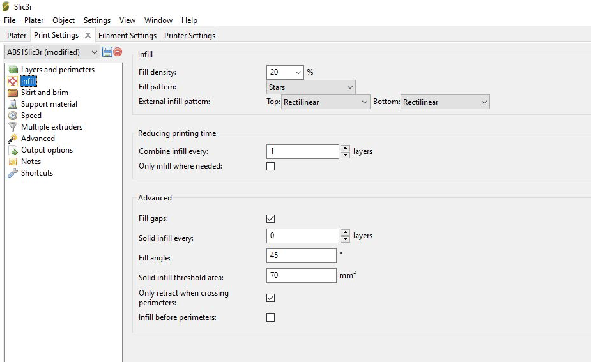
Task: Click the Infill pattern icon in sidebar
Action: pos(13,81)
